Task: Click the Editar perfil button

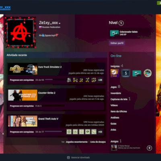Action: 117,43
